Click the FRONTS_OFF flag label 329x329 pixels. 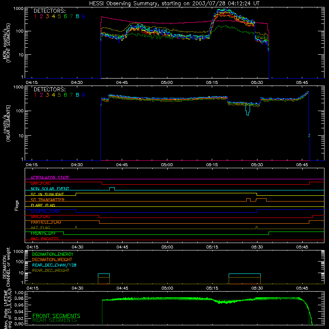[43, 233]
